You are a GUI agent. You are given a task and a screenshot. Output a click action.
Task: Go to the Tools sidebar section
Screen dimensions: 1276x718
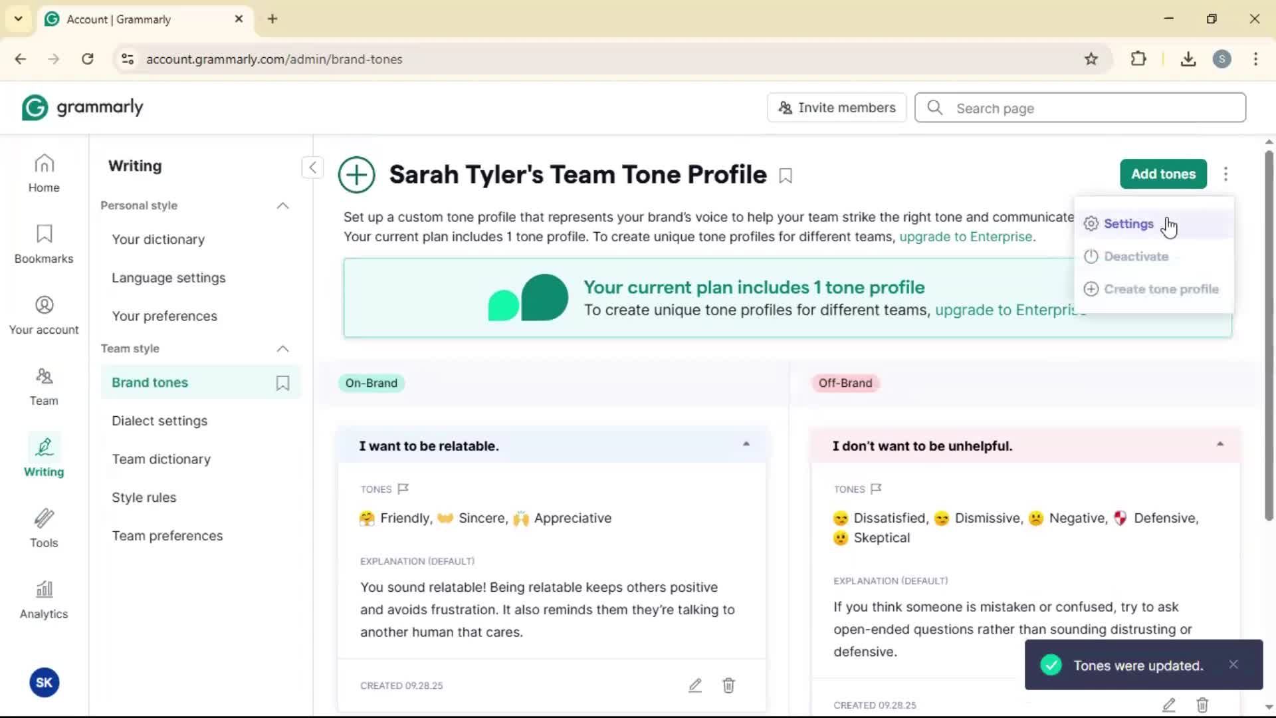pos(44,529)
